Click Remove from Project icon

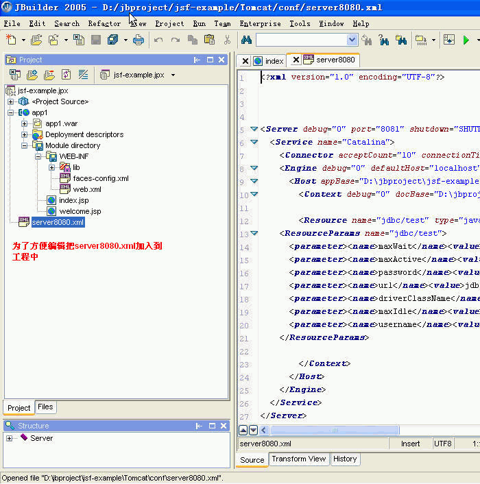[x=49, y=75]
